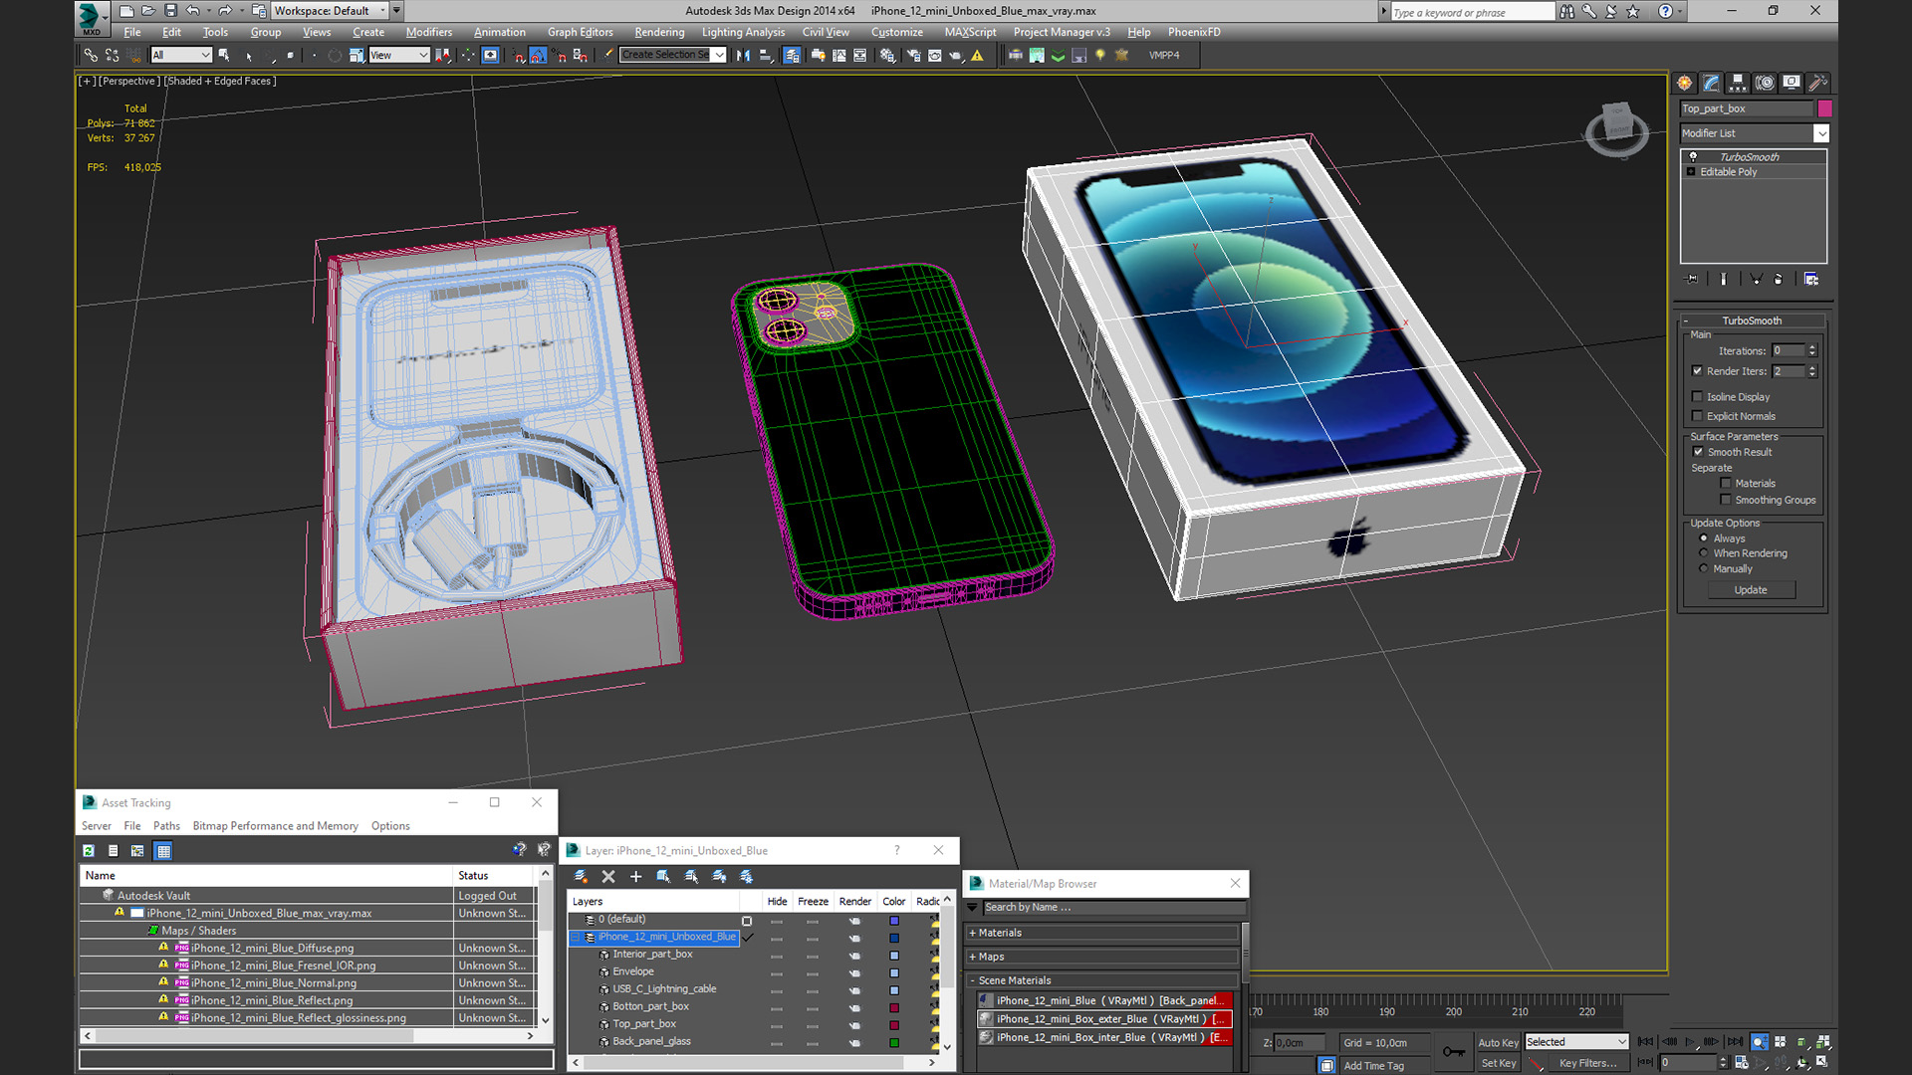Screen dimensions: 1912x1075
Task: Click the Key Filters button
Action: (1587, 1063)
